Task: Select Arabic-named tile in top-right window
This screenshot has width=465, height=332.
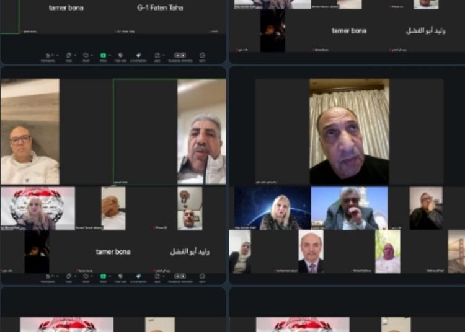Action: coord(426,31)
